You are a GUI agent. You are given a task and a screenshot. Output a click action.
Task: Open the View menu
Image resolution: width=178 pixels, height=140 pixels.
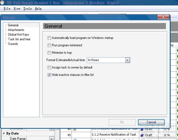pos(17,8)
